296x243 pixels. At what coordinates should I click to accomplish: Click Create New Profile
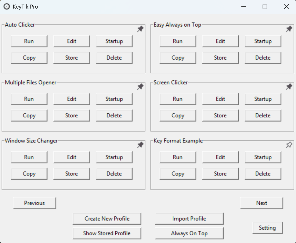pyautogui.click(x=107, y=219)
